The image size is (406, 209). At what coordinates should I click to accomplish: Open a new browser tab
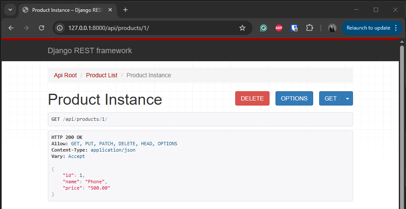pyautogui.click(x=125, y=10)
